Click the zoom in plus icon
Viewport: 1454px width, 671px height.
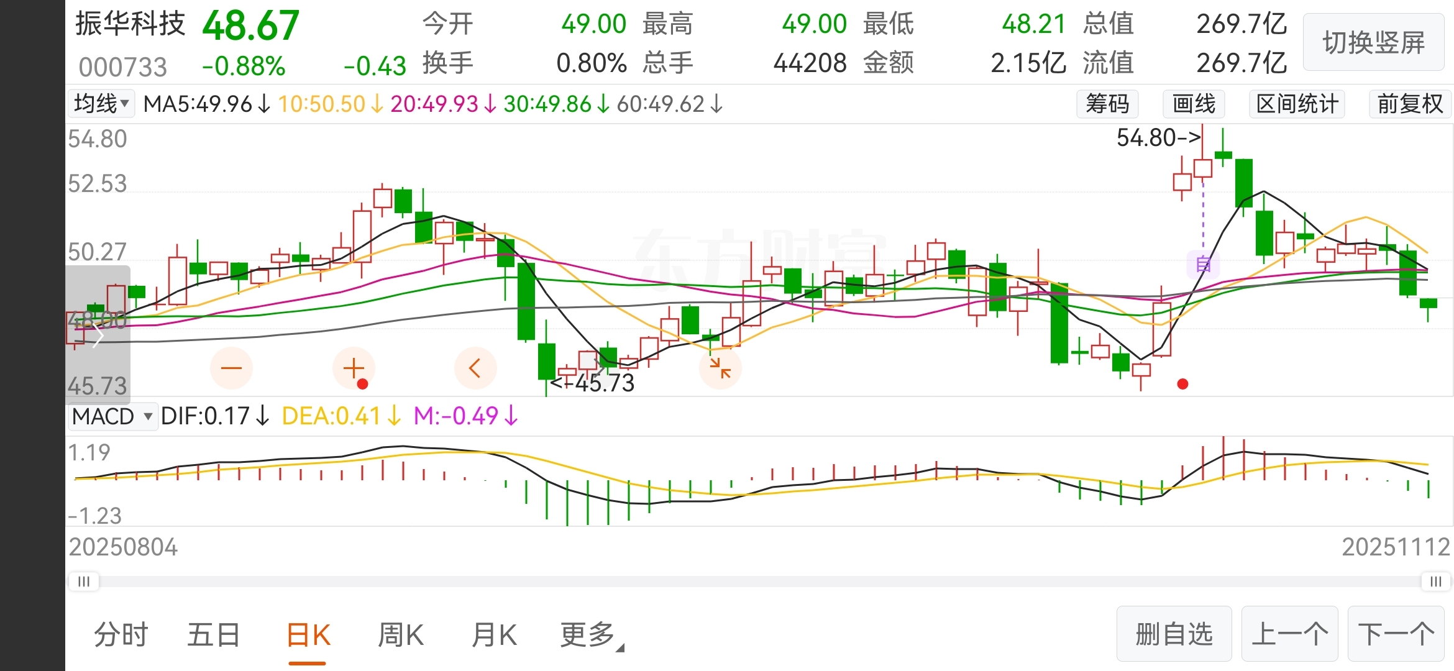354,368
